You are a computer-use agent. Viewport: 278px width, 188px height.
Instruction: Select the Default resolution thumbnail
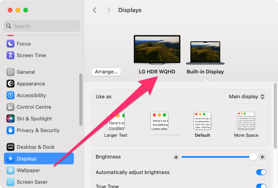(x=202, y=121)
